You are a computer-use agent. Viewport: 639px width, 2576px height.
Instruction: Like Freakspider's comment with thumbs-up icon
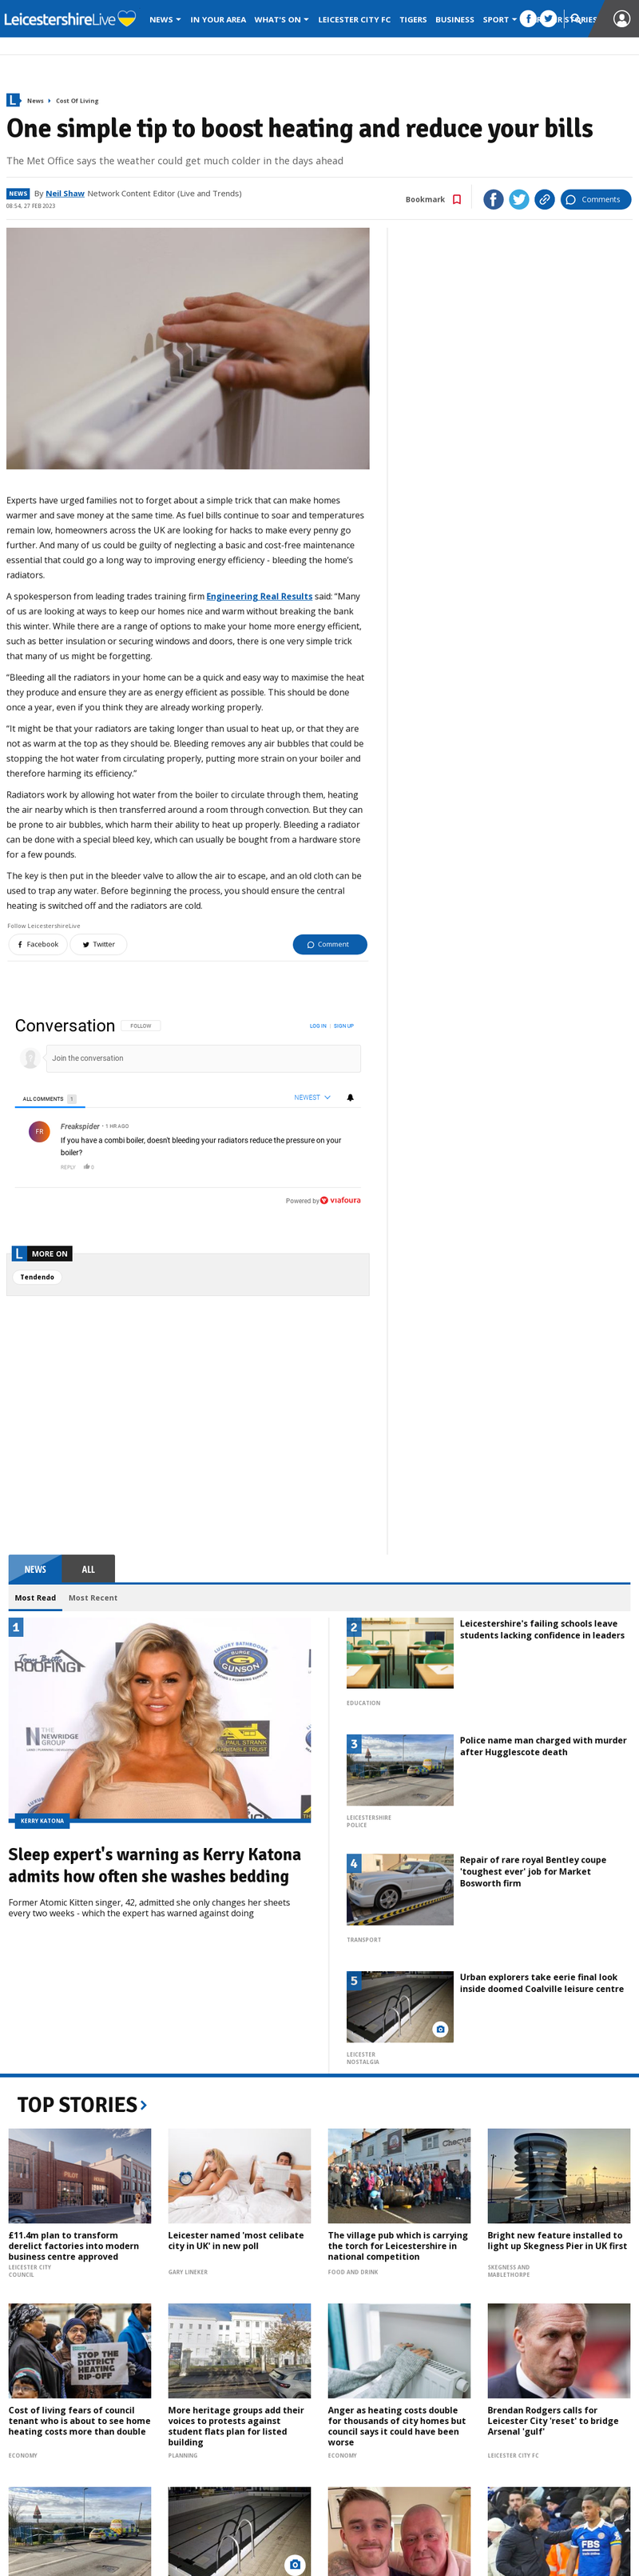click(x=88, y=1167)
